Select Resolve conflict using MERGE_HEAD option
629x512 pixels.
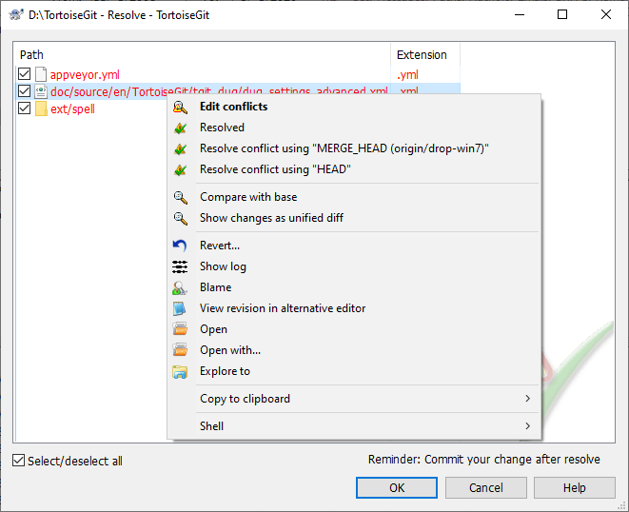pyautogui.click(x=344, y=148)
